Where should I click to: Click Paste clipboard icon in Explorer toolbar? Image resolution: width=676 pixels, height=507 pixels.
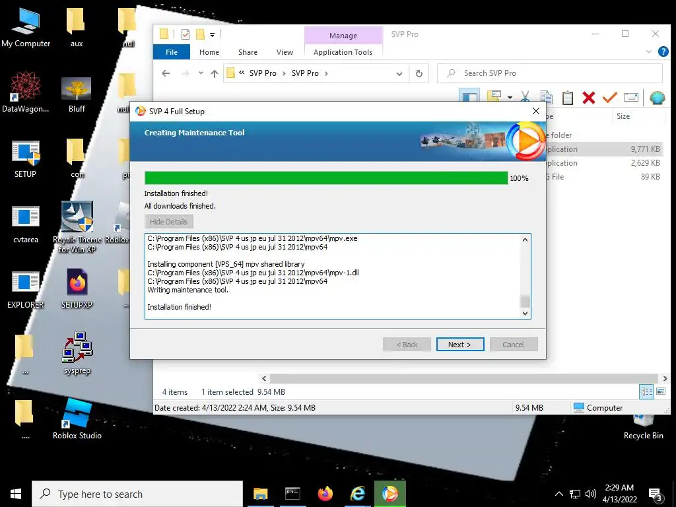coord(568,98)
